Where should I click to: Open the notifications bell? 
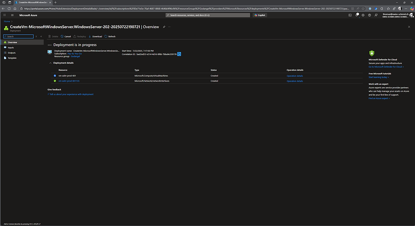point(357,15)
